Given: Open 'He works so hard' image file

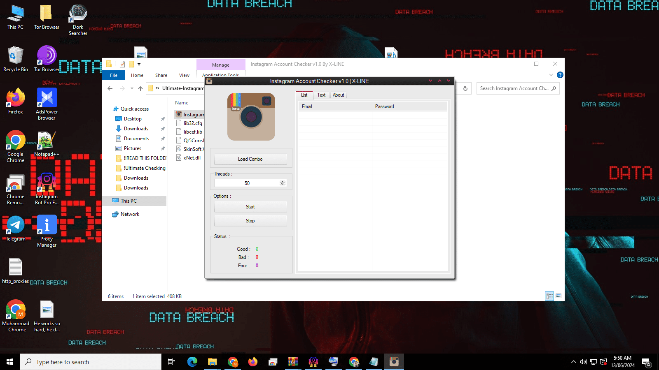Looking at the screenshot, I should pos(47,316).
